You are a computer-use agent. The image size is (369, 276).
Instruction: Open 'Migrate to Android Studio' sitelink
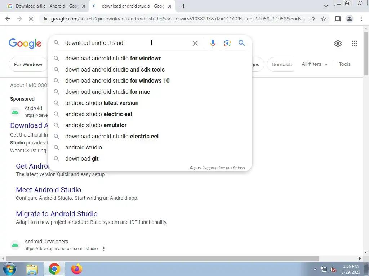tap(57, 214)
